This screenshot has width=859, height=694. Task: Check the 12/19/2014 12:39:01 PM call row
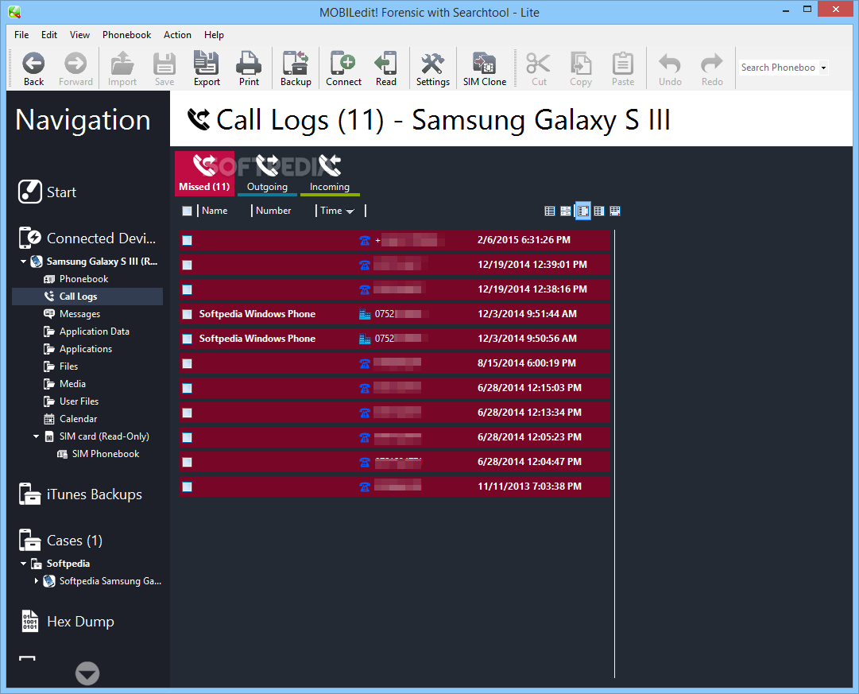click(187, 265)
